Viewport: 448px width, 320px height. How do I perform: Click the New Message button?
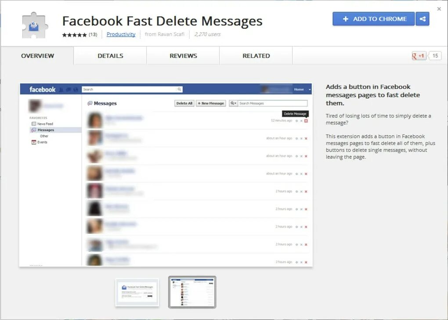[211, 103]
